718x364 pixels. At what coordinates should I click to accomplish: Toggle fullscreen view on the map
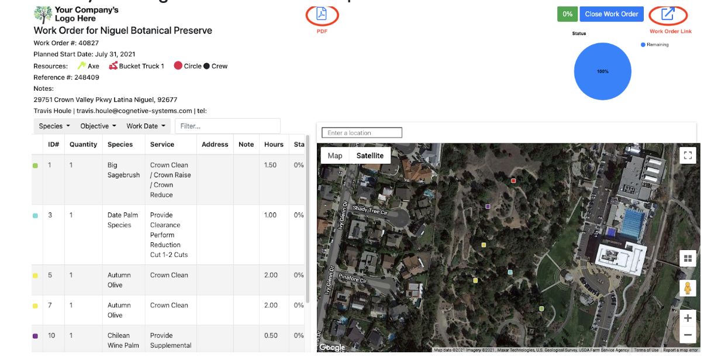click(x=688, y=155)
